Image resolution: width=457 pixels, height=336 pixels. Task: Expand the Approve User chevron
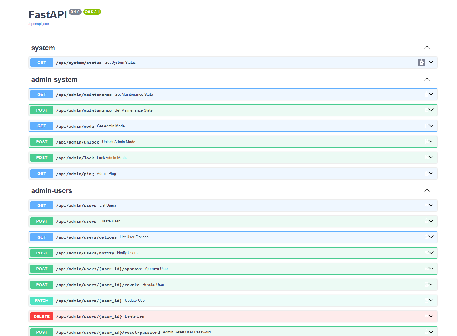click(x=431, y=269)
